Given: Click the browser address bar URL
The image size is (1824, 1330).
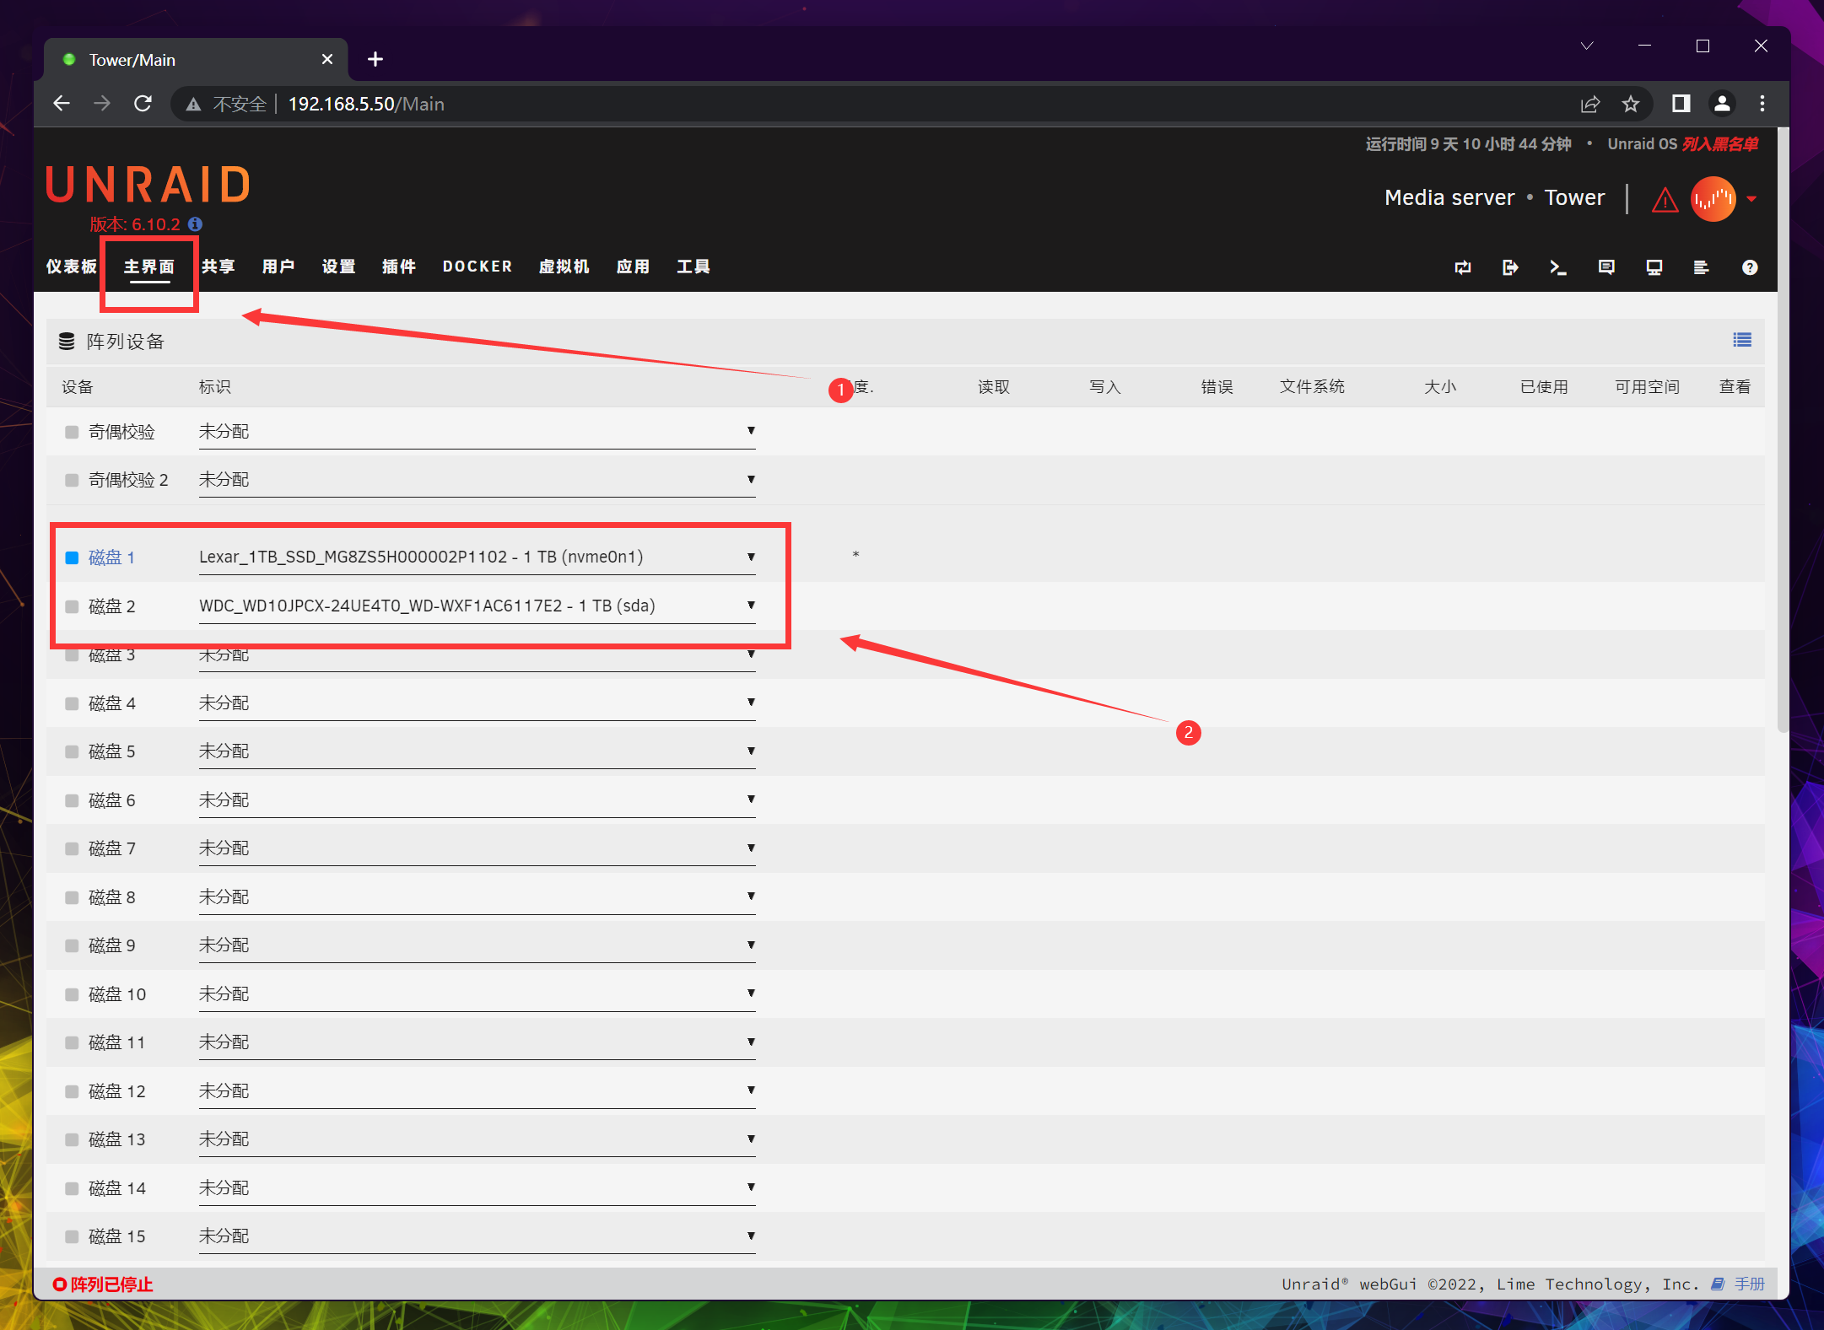Looking at the screenshot, I should (x=366, y=104).
